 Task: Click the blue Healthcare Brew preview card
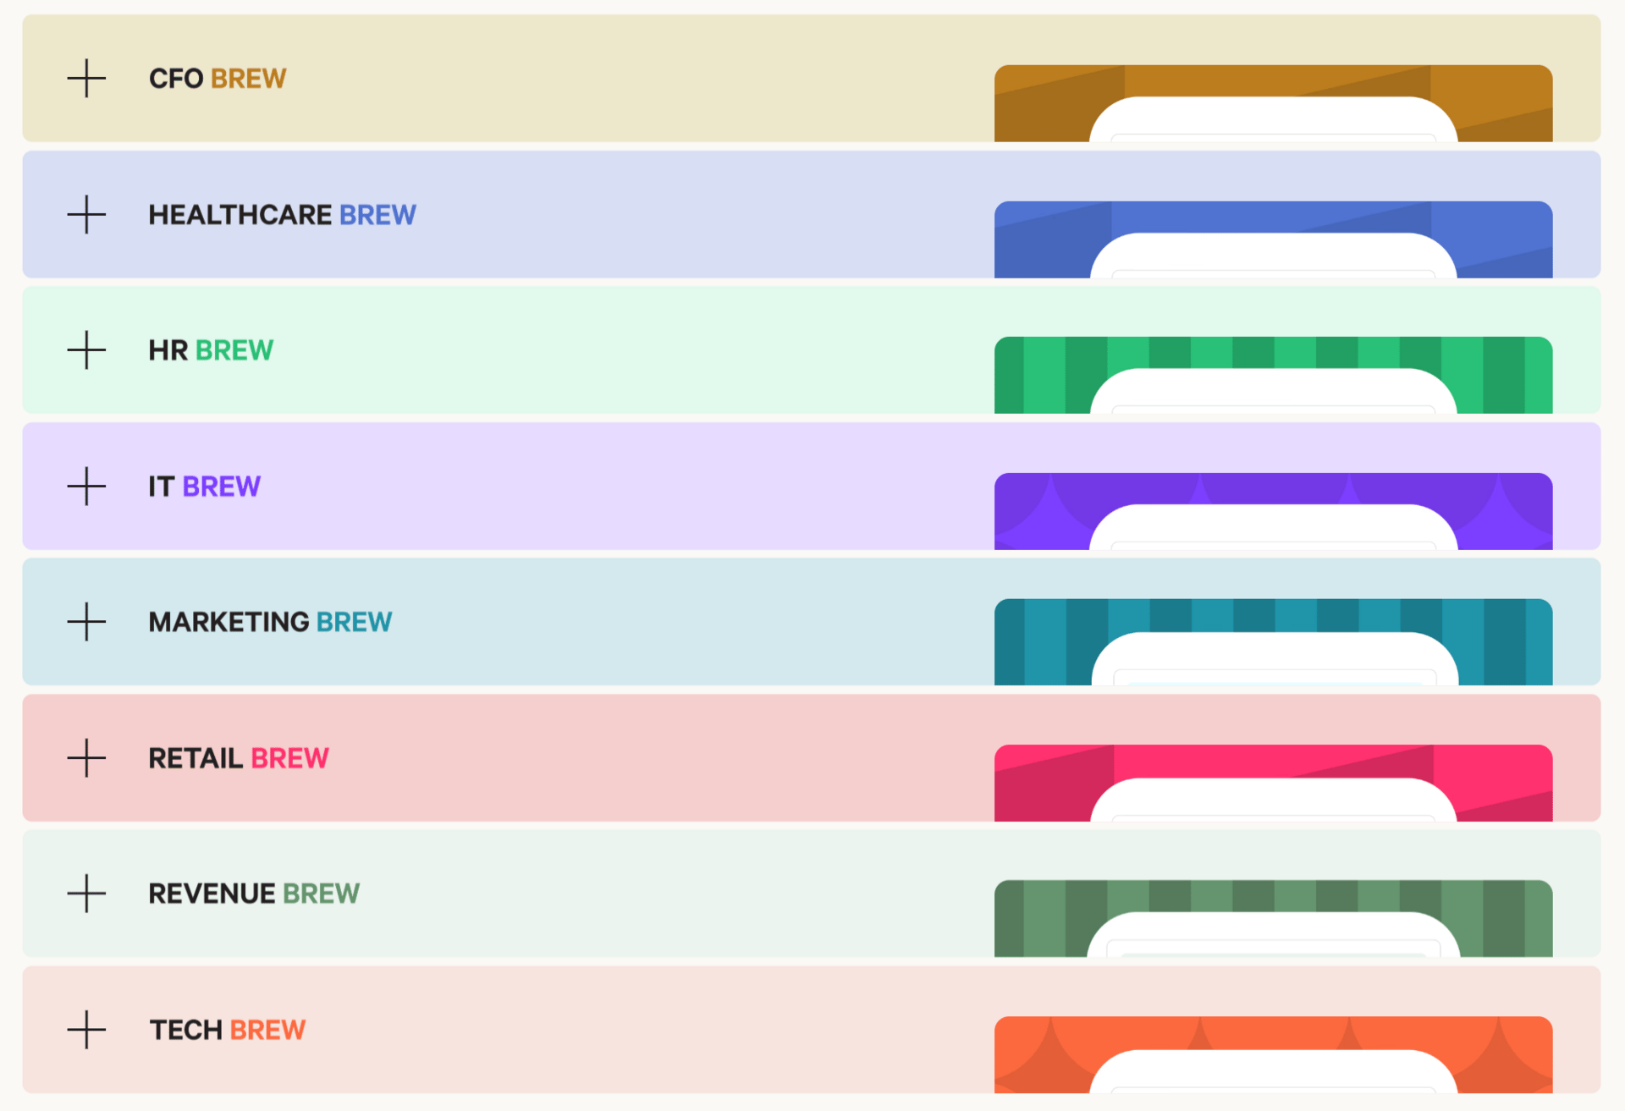[x=1273, y=239]
